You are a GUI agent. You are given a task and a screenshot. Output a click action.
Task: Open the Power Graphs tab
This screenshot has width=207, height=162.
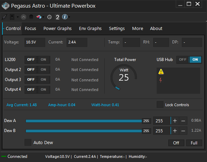click(x=58, y=29)
